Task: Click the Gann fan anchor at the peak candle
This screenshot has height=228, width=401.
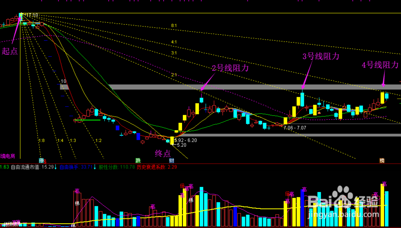Action: click(x=21, y=14)
